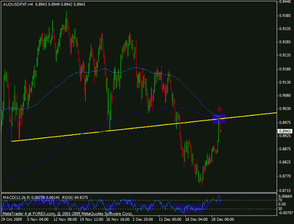Click the red down arrow marker

220,109
